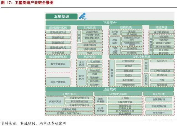Click the 数字处理单元 box
The image size is (177, 126).
58,64
